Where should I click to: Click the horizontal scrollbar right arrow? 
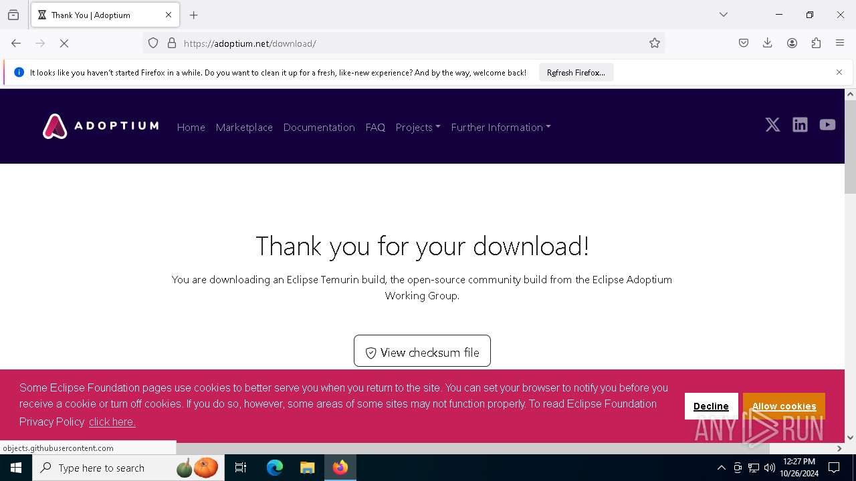(839, 448)
